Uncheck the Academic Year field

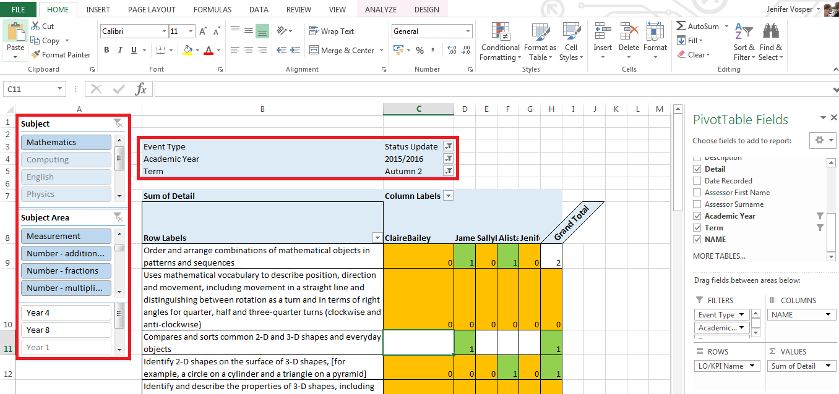(x=698, y=216)
